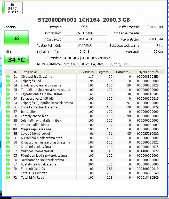Viewport: 169px width, 199px height.
Task: Click the buffer size value Ismeretlen
Action: tap(152, 27)
